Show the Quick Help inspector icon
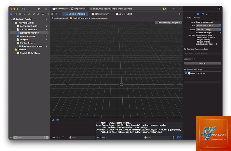 coord(207,14)
